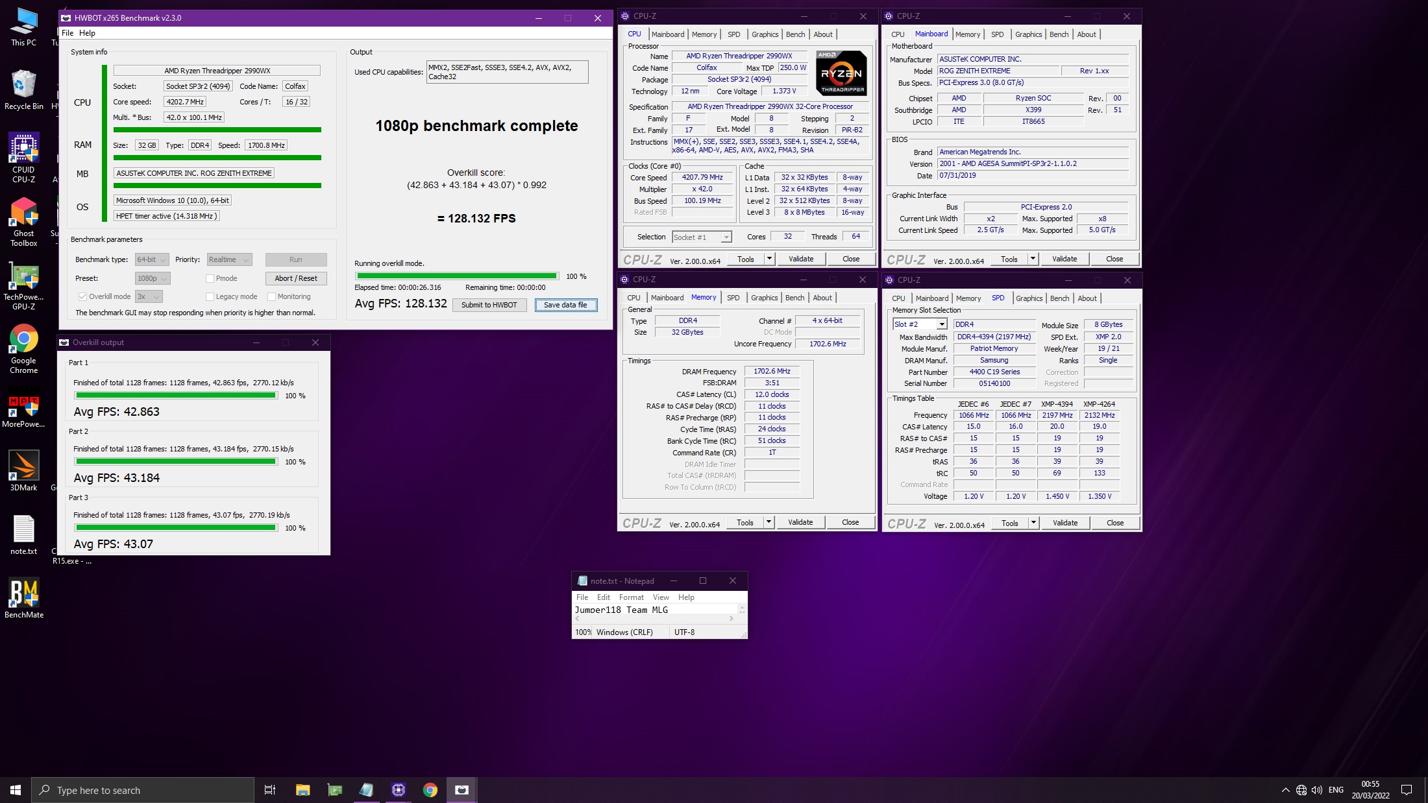
Task: Click Part 1 progress bar in Overkill output
Action: coord(176,395)
